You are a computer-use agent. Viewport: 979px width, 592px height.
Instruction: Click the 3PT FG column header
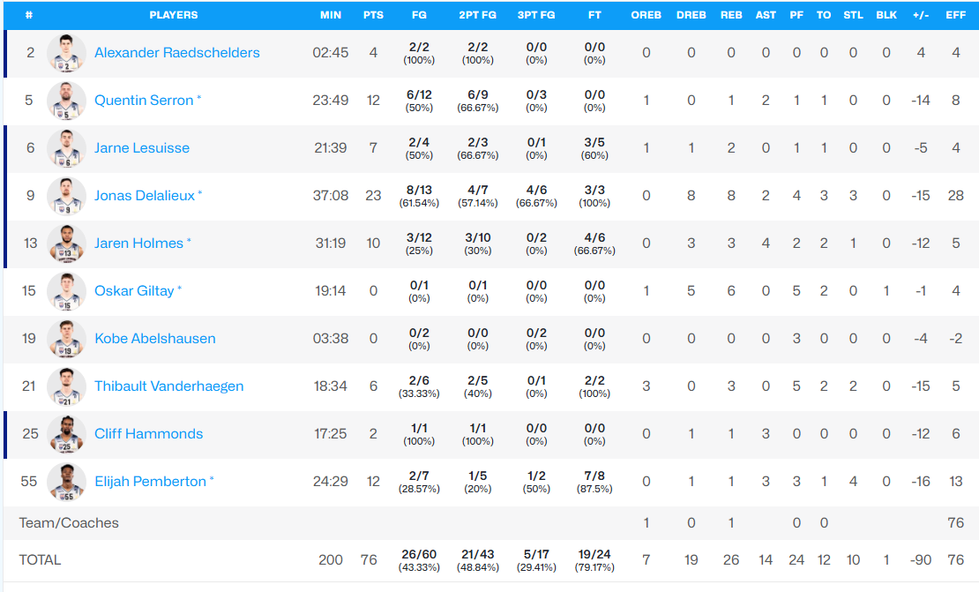pos(536,15)
